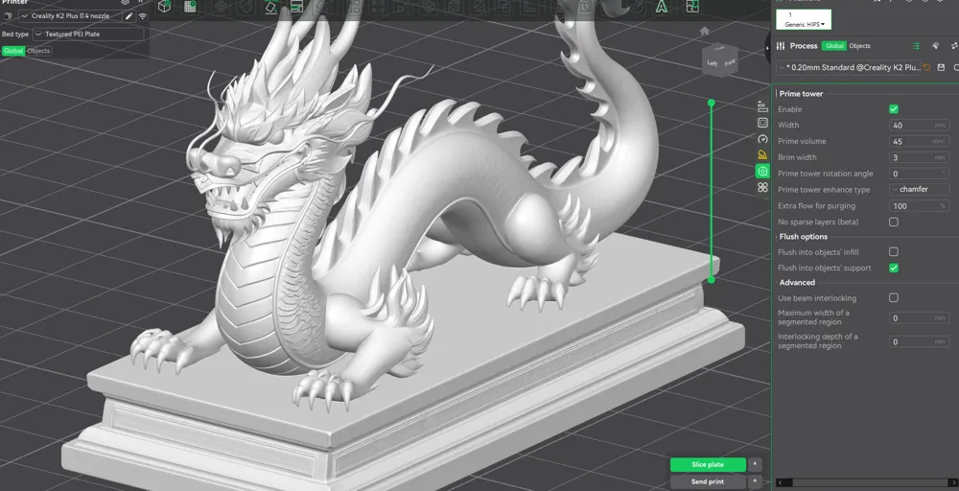Select Global tab in Process section
Viewport: 959px width, 491px height.
pos(833,46)
